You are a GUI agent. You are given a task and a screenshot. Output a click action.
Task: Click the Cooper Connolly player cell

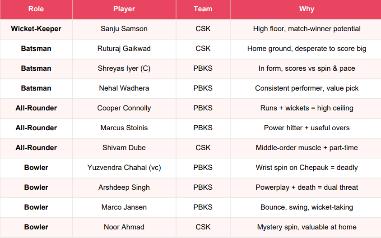[x=124, y=108]
